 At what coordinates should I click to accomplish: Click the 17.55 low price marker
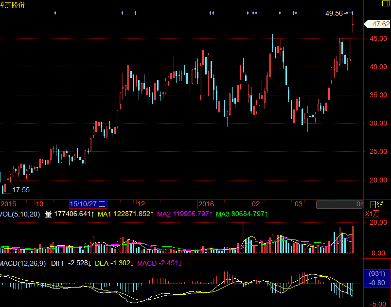pos(21,190)
